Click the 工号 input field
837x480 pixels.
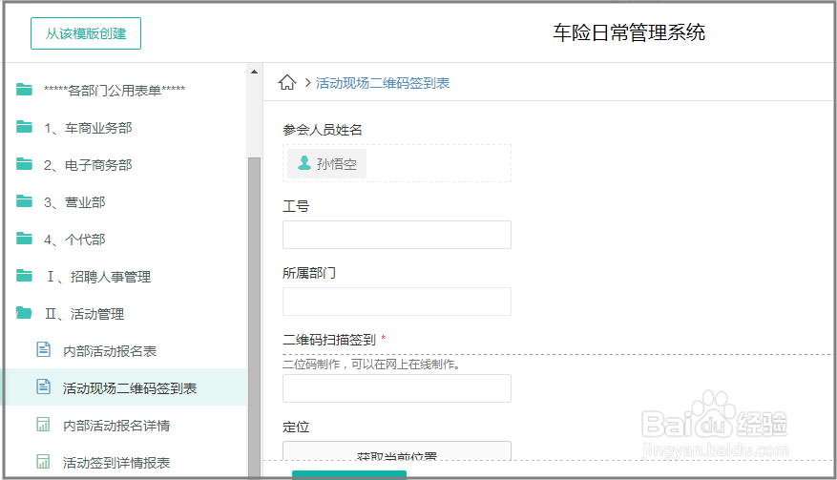[x=396, y=235]
